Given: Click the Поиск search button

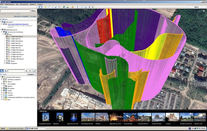Looking at the screenshot, I should tap(33, 11).
